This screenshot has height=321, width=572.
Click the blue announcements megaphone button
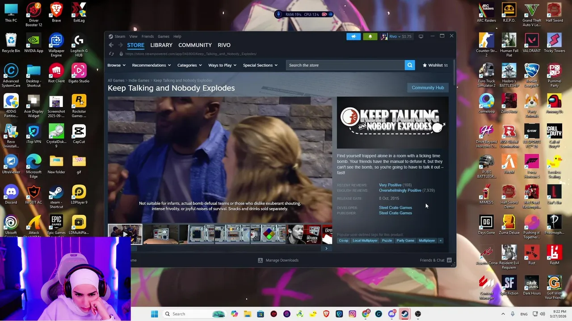click(353, 37)
